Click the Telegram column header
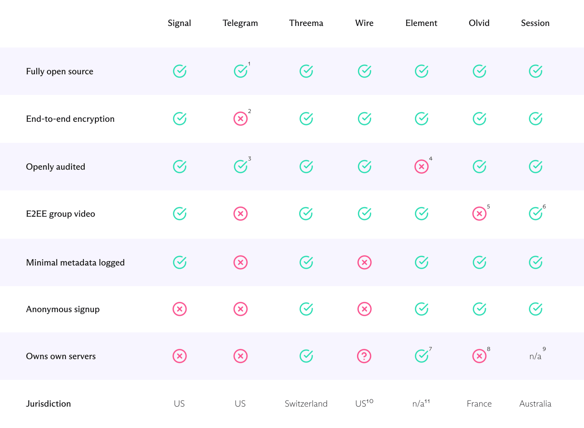This screenshot has height=428, width=584. (240, 23)
